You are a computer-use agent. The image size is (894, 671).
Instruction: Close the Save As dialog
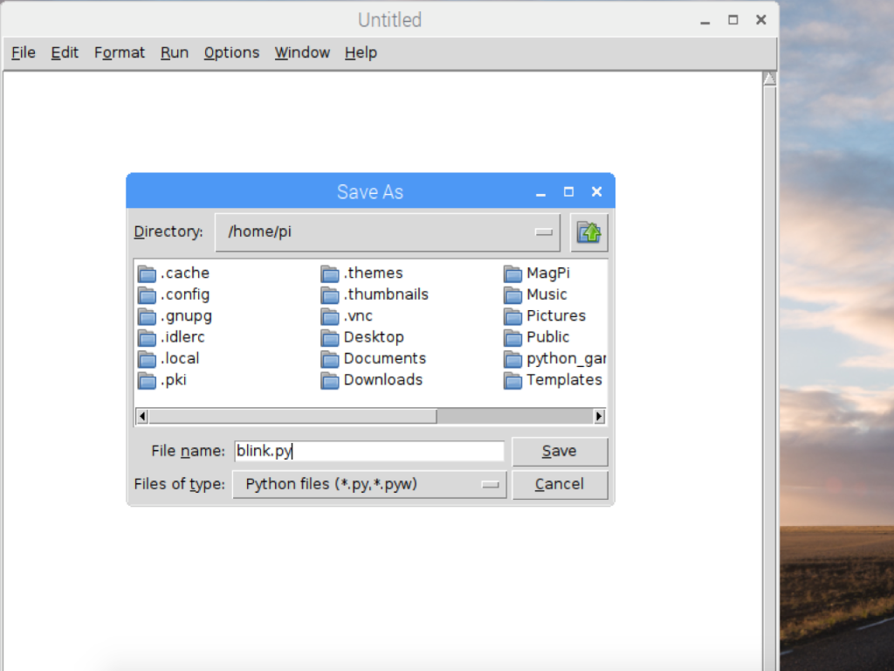click(x=597, y=191)
